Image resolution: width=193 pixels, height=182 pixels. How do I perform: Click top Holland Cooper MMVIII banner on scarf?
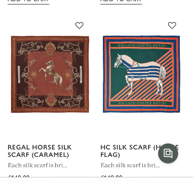coord(141,46)
